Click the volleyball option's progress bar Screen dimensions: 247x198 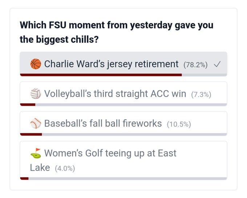click(123, 105)
